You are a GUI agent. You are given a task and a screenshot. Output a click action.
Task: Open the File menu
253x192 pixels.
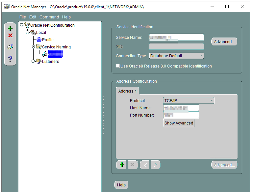23,17
